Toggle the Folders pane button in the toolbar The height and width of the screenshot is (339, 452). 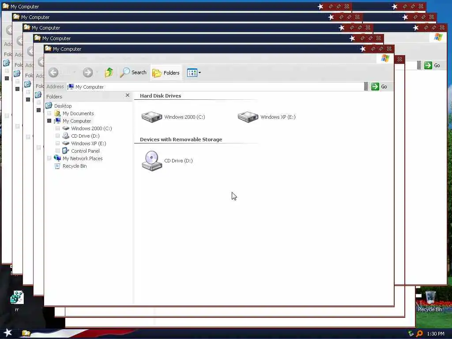166,73
